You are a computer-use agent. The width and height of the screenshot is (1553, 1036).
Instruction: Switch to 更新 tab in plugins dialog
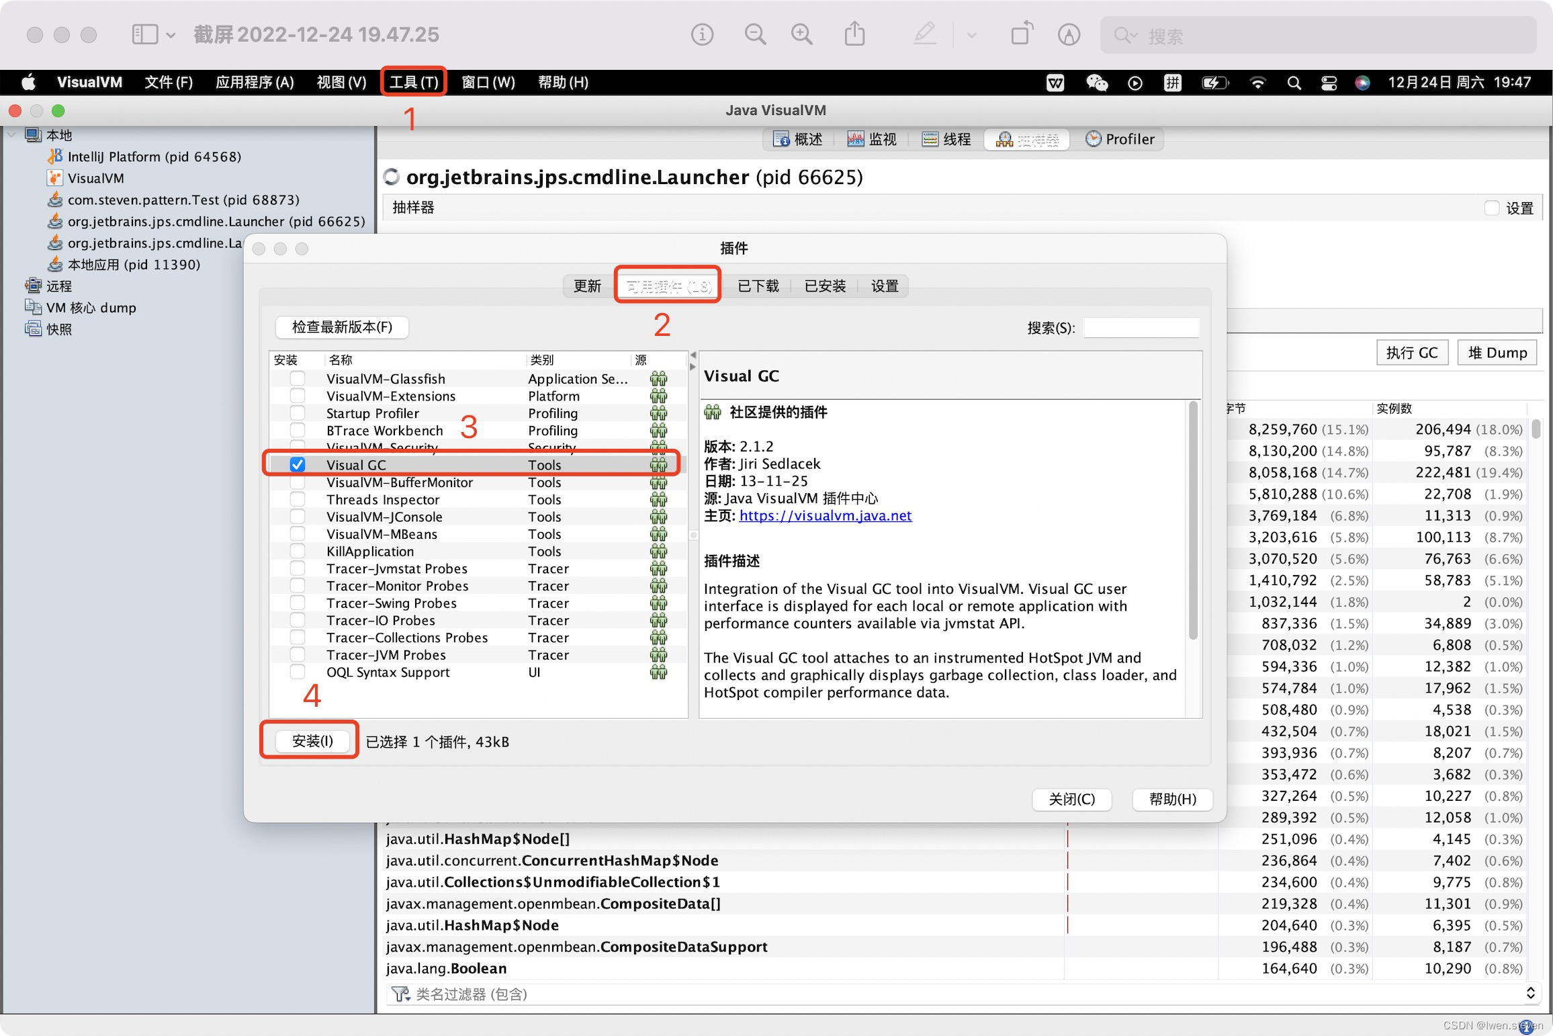click(x=587, y=286)
